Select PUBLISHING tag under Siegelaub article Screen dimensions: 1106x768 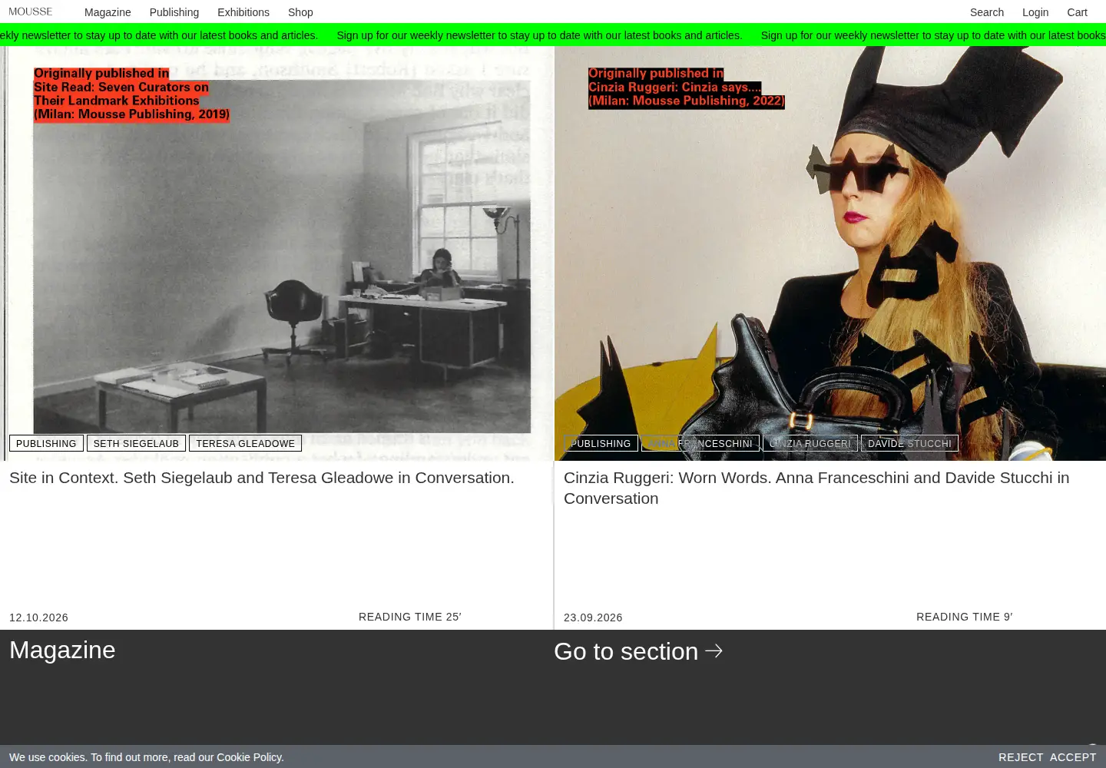coord(46,443)
